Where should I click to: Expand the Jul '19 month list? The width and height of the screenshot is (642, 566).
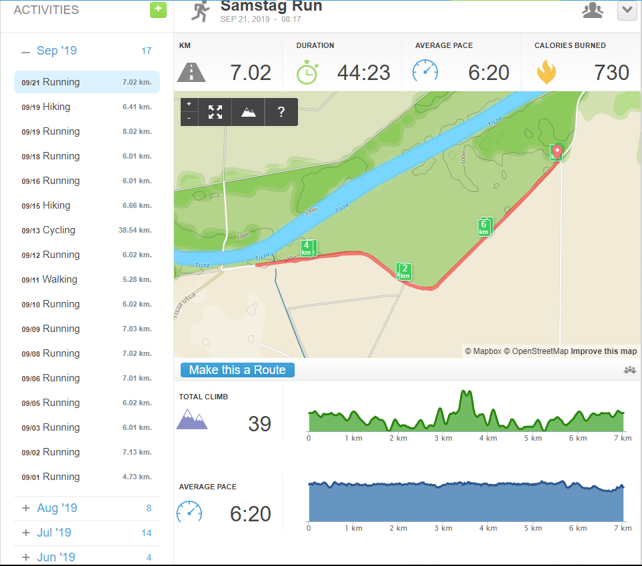(26, 533)
